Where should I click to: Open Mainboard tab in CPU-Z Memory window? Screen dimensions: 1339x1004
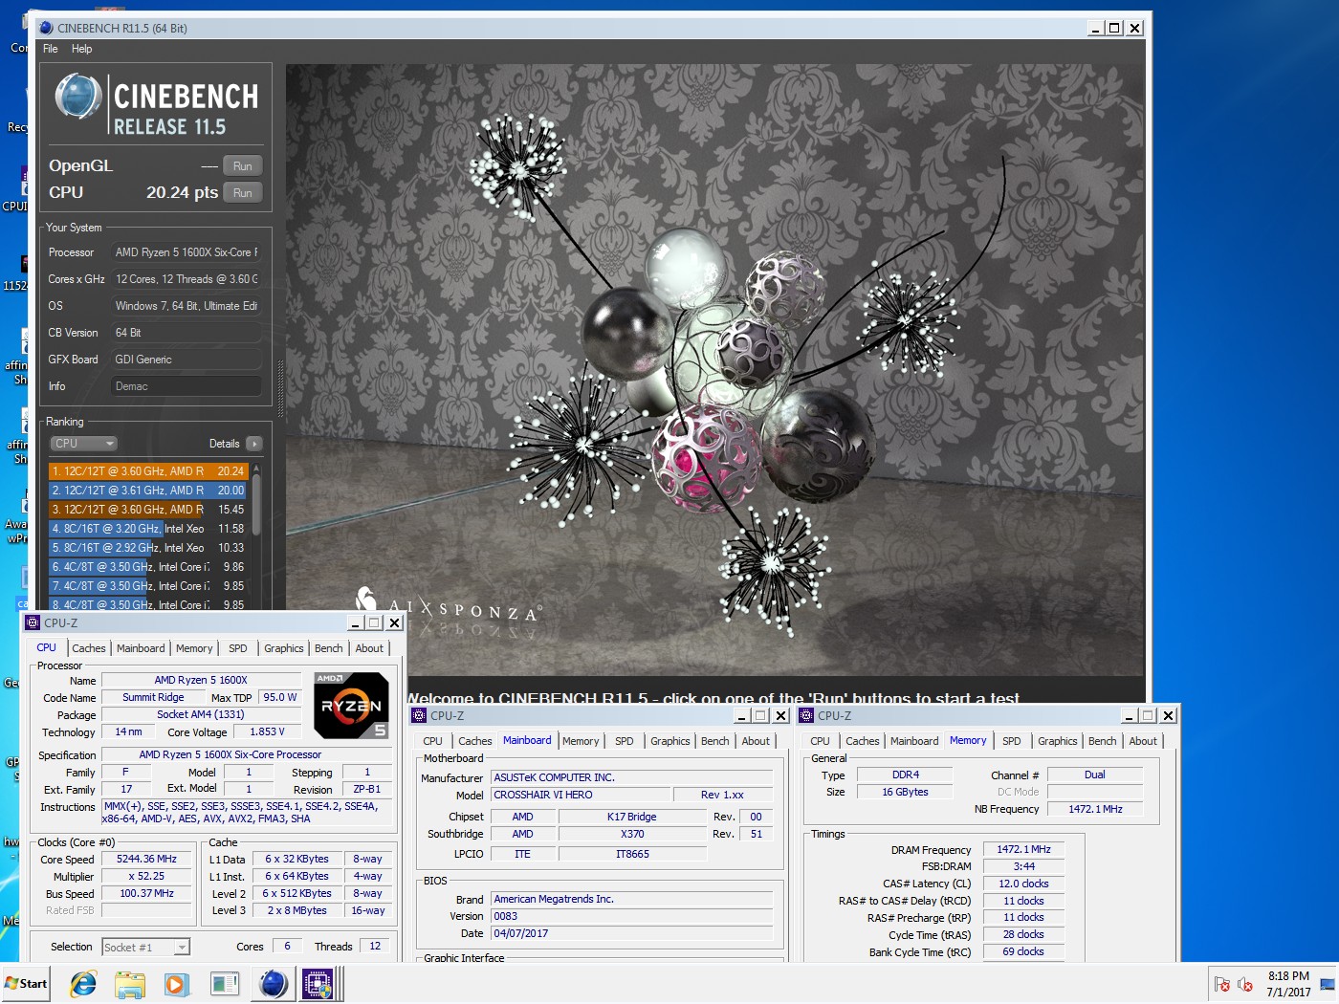pos(914,741)
